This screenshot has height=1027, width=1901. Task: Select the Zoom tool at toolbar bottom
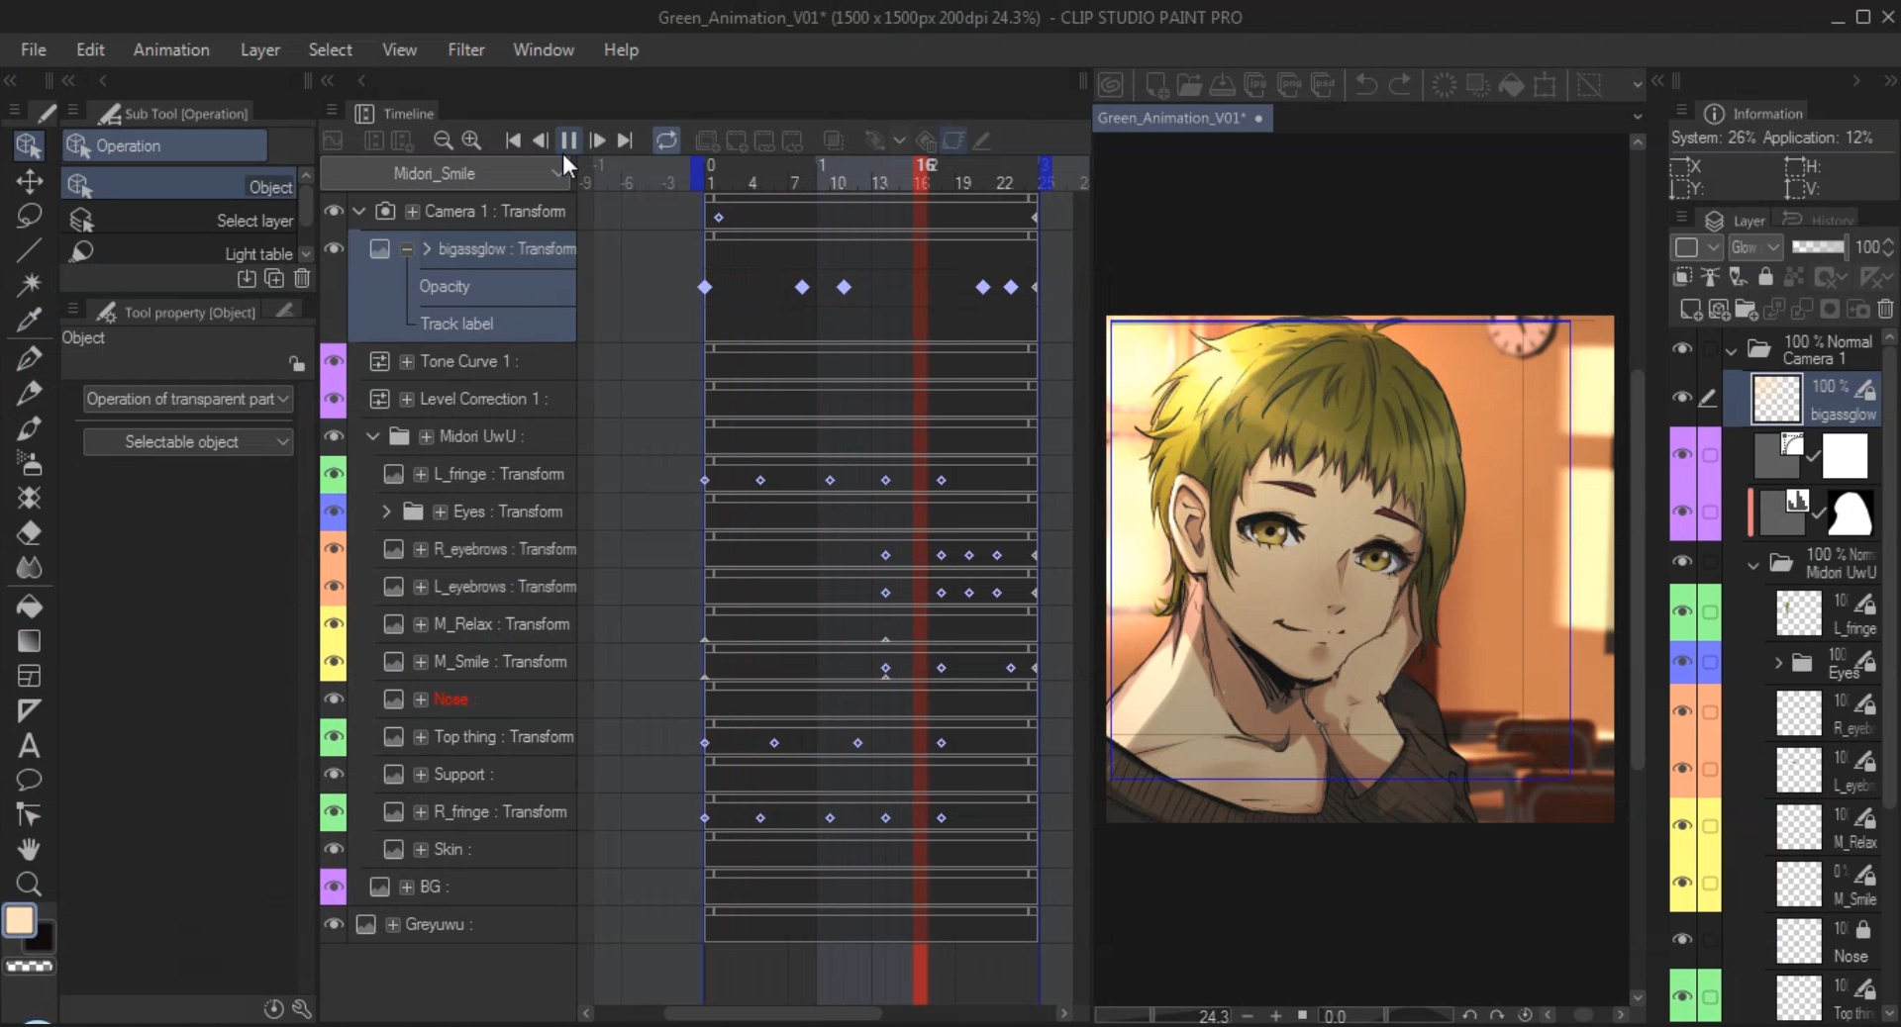[29, 885]
